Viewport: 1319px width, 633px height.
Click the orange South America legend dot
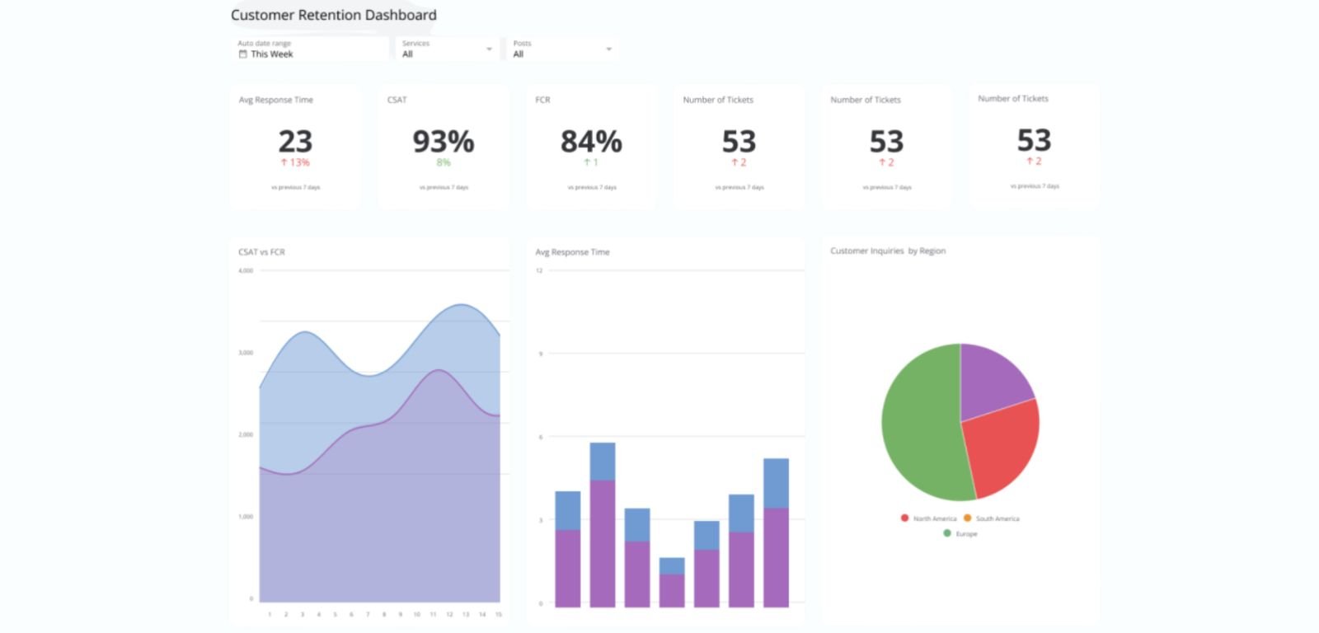click(x=968, y=518)
